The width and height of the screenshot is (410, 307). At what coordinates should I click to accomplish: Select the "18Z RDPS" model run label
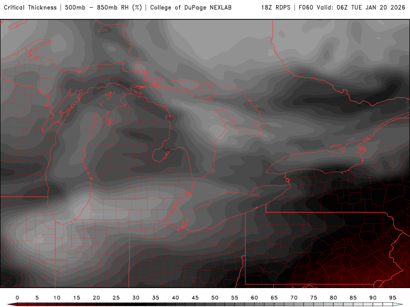pos(276,8)
